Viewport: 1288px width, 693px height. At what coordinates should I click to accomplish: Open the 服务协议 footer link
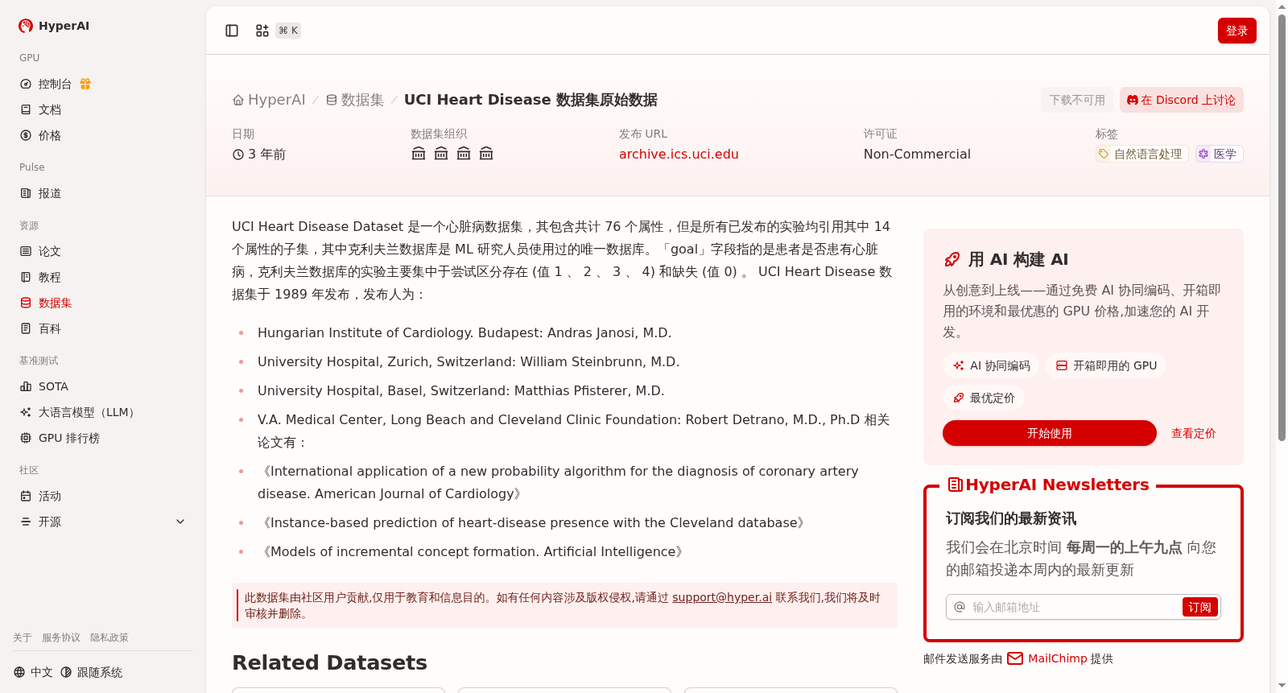coord(61,637)
